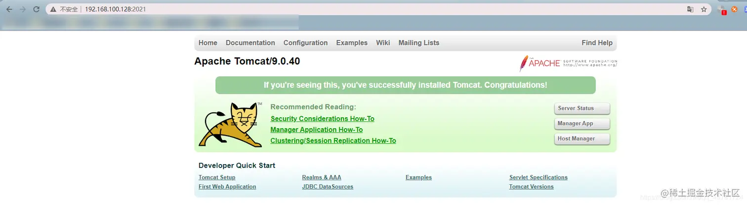Open the Configuration navigation item
The image size is (747, 205).
coord(305,43)
